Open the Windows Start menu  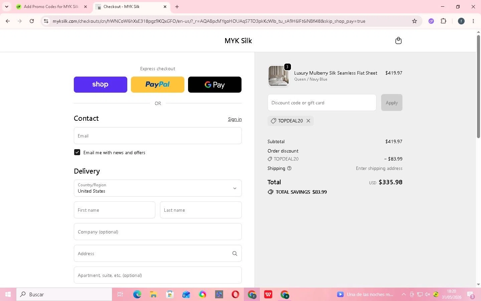point(8,294)
